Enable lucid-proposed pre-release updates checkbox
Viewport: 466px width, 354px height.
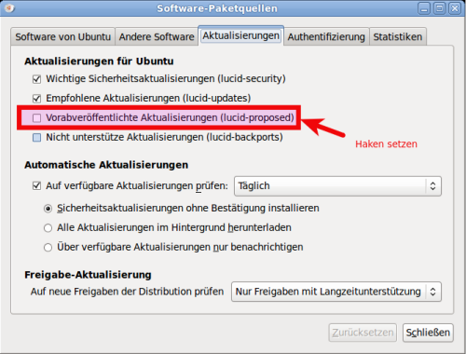click(36, 118)
